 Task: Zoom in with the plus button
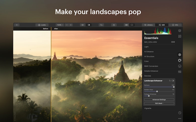tap(71, 25)
